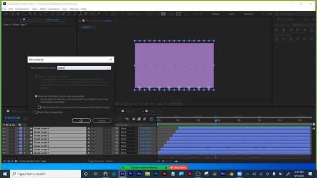Open Photoshop from the taskbar
This screenshot has width=317, height=178.
[156, 174]
